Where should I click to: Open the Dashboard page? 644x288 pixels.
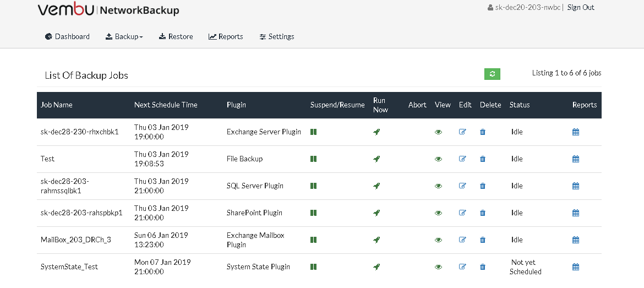(x=67, y=36)
